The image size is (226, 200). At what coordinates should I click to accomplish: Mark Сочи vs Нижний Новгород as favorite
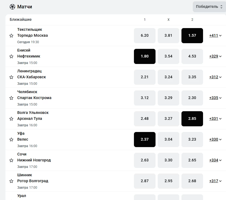point(11,160)
